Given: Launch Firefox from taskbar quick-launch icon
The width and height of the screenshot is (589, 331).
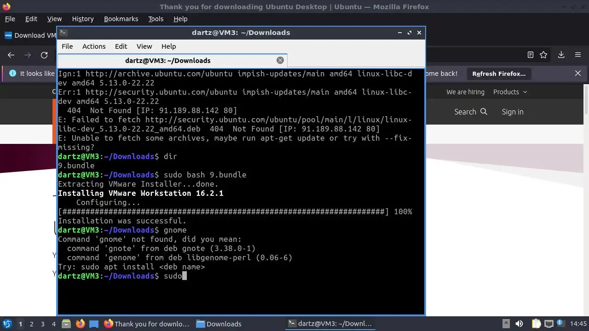Looking at the screenshot, I should [x=80, y=324].
